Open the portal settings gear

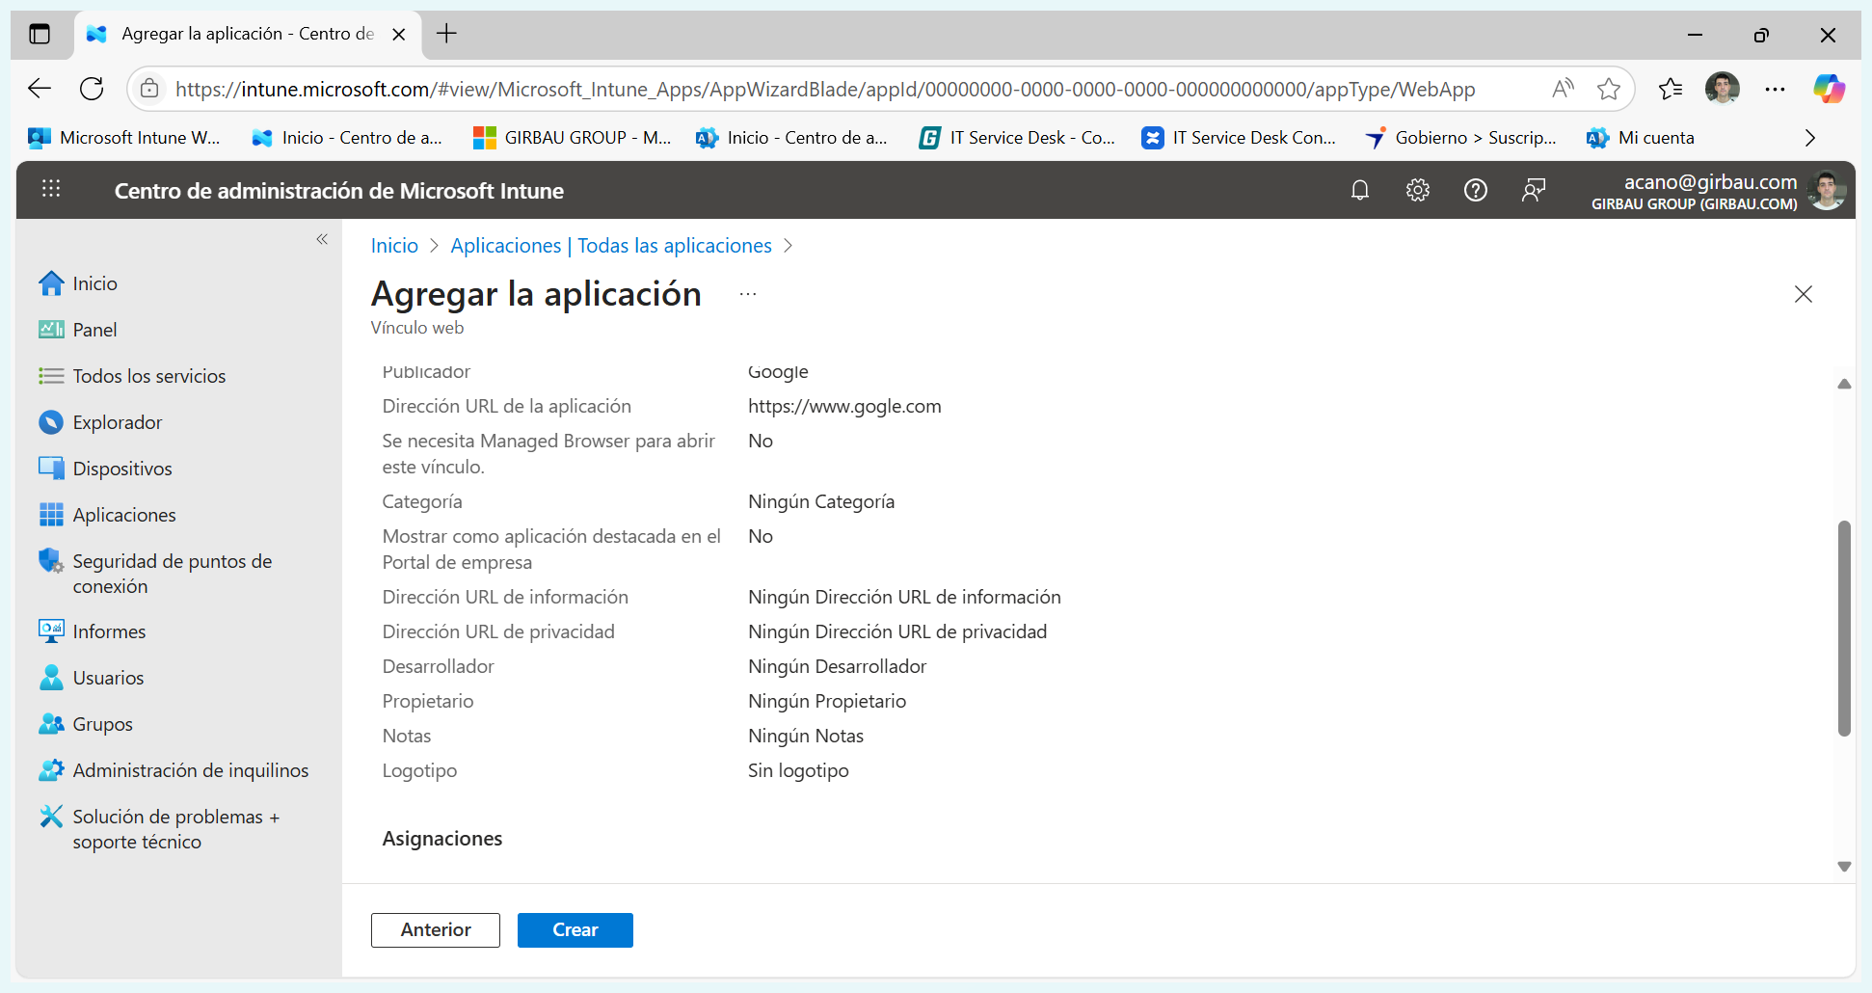point(1417,190)
